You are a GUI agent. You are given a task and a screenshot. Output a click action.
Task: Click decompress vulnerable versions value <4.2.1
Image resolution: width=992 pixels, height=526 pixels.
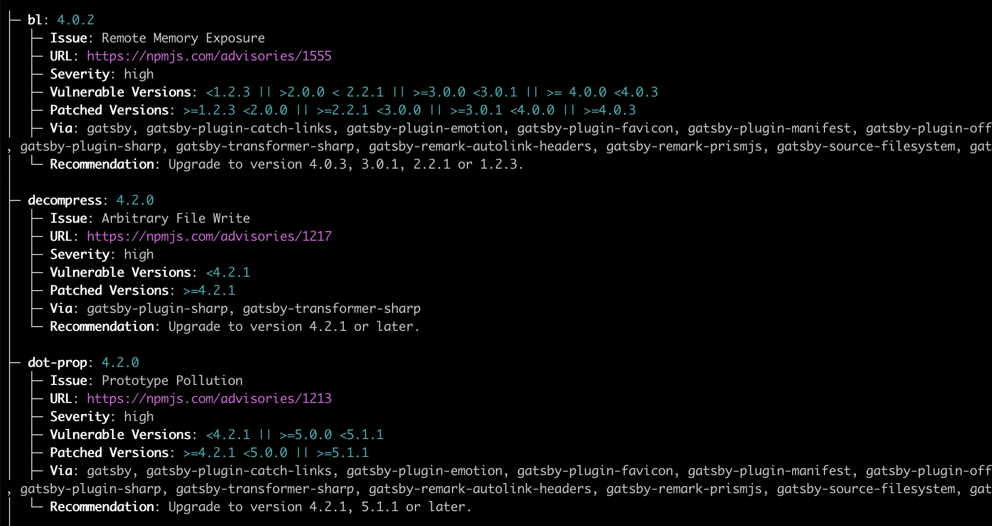click(228, 273)
